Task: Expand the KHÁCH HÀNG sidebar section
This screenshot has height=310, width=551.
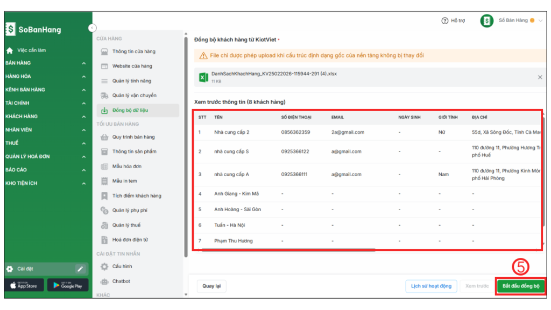Action: (x=46, y=117)
